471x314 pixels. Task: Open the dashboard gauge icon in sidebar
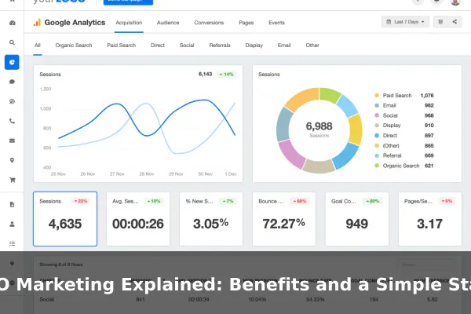[x=13, y=23]
